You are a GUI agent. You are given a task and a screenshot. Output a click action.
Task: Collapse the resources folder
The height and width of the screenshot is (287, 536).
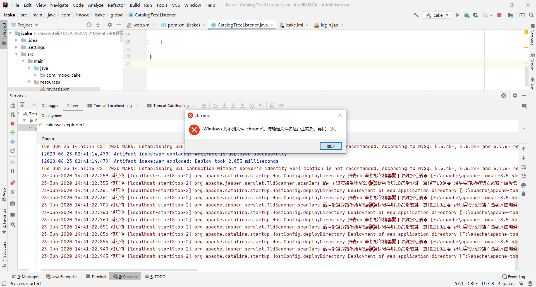[x=29, y=82]
